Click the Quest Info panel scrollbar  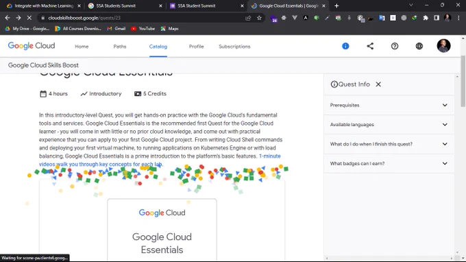[x=457, y=165]
